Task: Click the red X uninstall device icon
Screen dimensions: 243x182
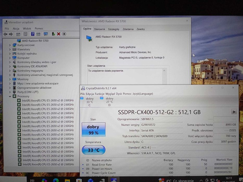Action: click(x=59, y=34)
